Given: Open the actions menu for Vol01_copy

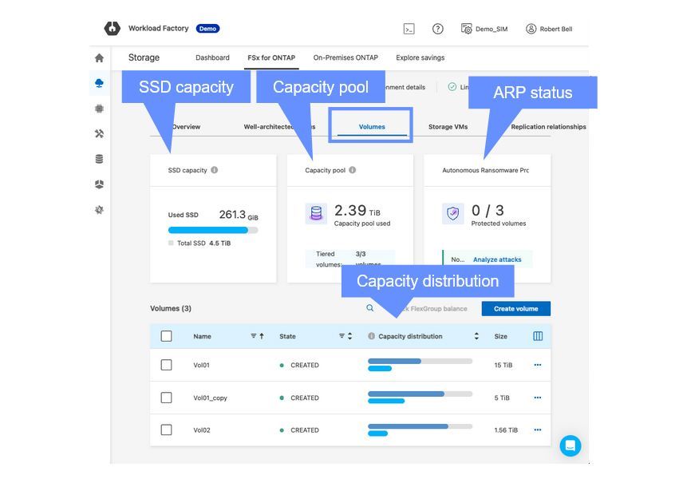Looking at the screenshot, I should click(x=538, y=398).
